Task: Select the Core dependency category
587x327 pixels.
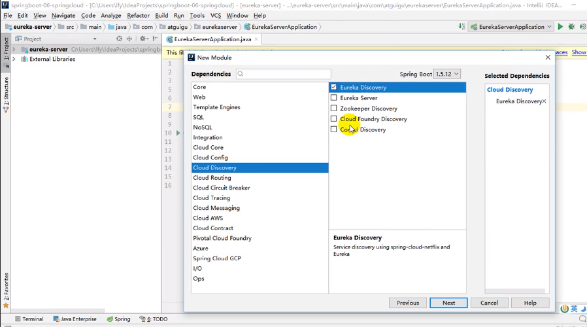Action: click(x=260, y=87)
